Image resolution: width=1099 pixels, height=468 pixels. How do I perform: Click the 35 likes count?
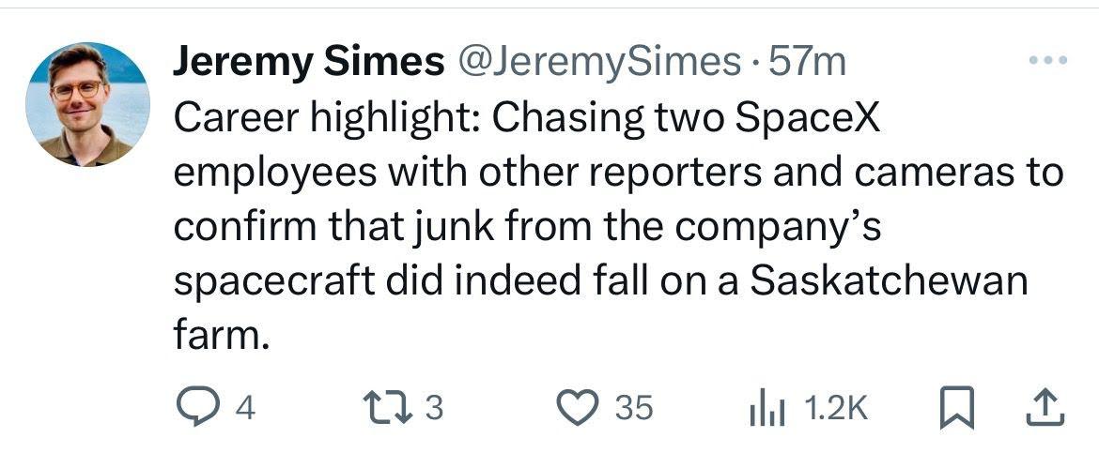pos(634,408)
